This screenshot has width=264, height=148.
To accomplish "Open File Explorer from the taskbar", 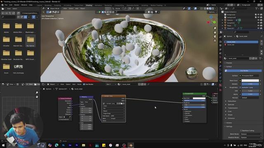I will pyautogui.click(x=83, y=145).
